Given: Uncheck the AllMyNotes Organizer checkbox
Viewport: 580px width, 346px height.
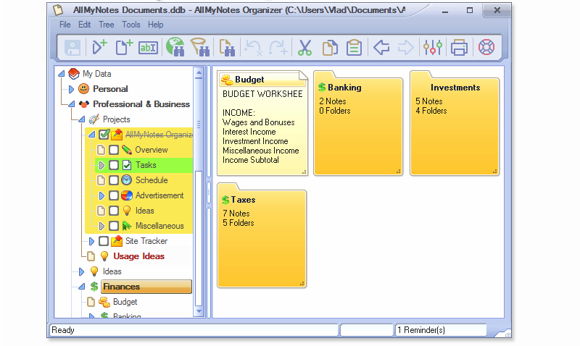Looking at the screenshot, I should [x=104, y=135].
